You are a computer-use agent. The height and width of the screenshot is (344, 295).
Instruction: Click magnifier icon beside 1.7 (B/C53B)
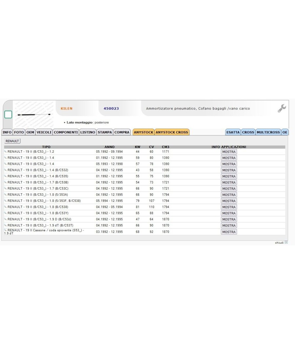(5, 182)
